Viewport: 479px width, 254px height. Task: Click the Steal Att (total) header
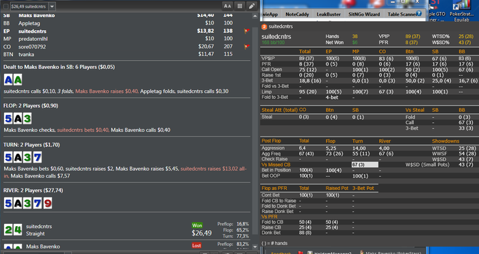point(279,110)
